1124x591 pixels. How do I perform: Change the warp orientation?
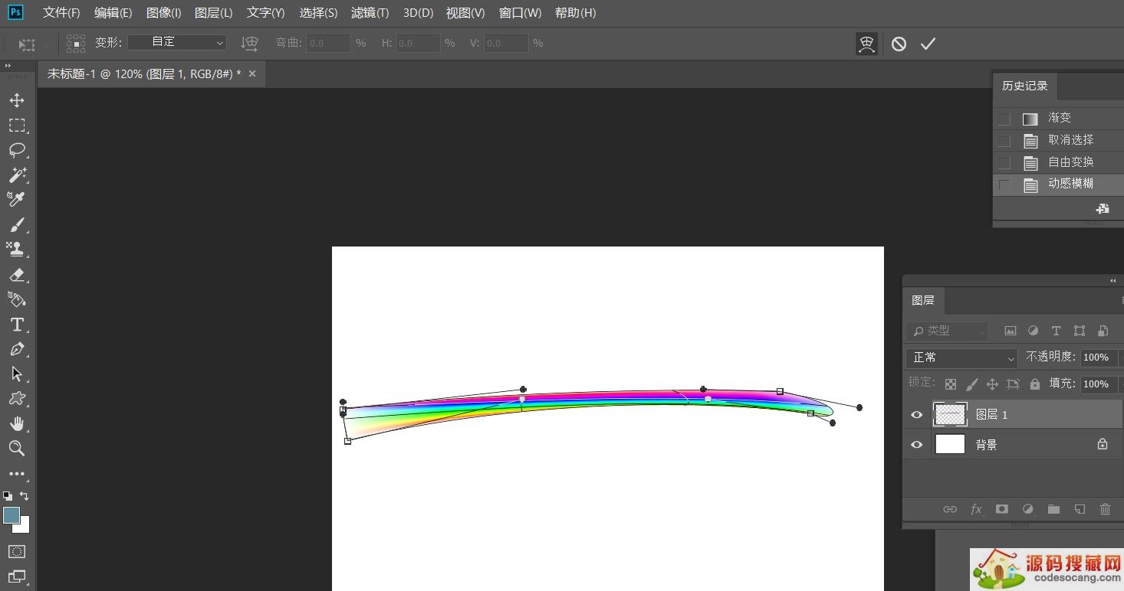[249, 43]
